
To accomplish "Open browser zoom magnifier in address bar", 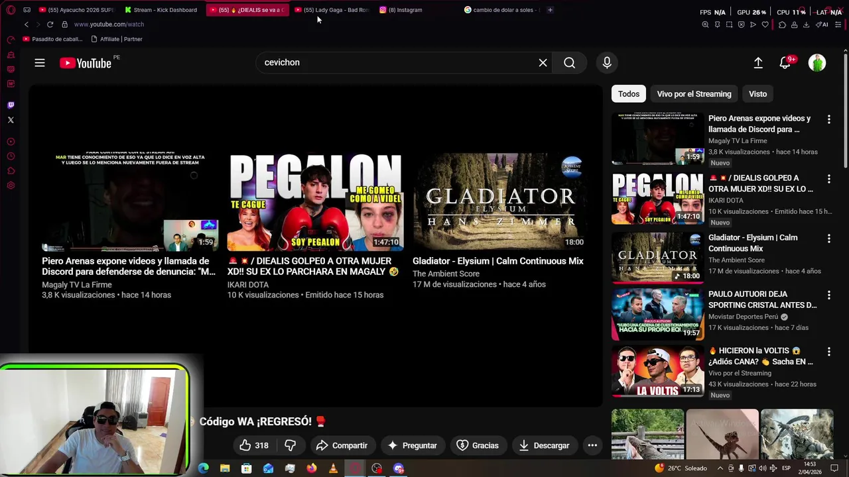I will (x=705, y=25).
